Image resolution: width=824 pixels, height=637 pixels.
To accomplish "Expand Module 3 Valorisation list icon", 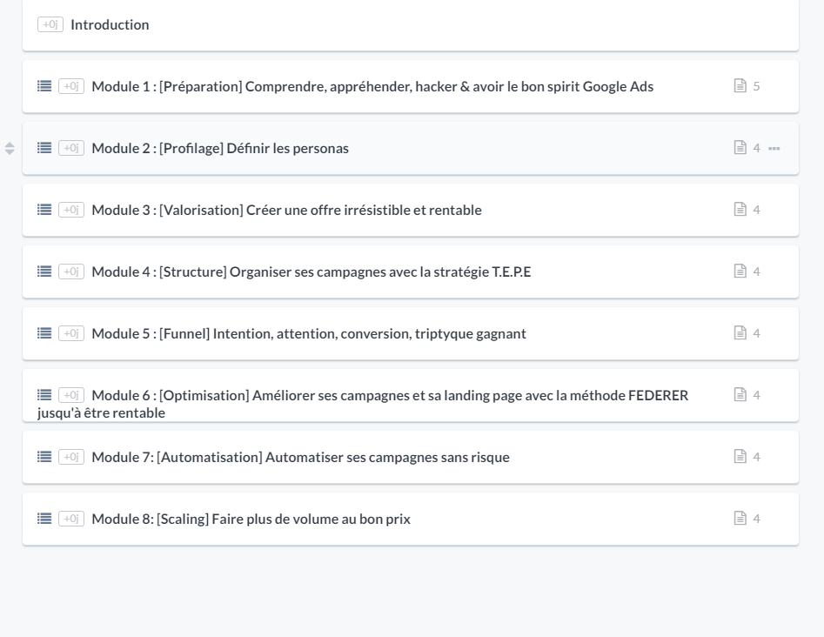I will point(44,210).
